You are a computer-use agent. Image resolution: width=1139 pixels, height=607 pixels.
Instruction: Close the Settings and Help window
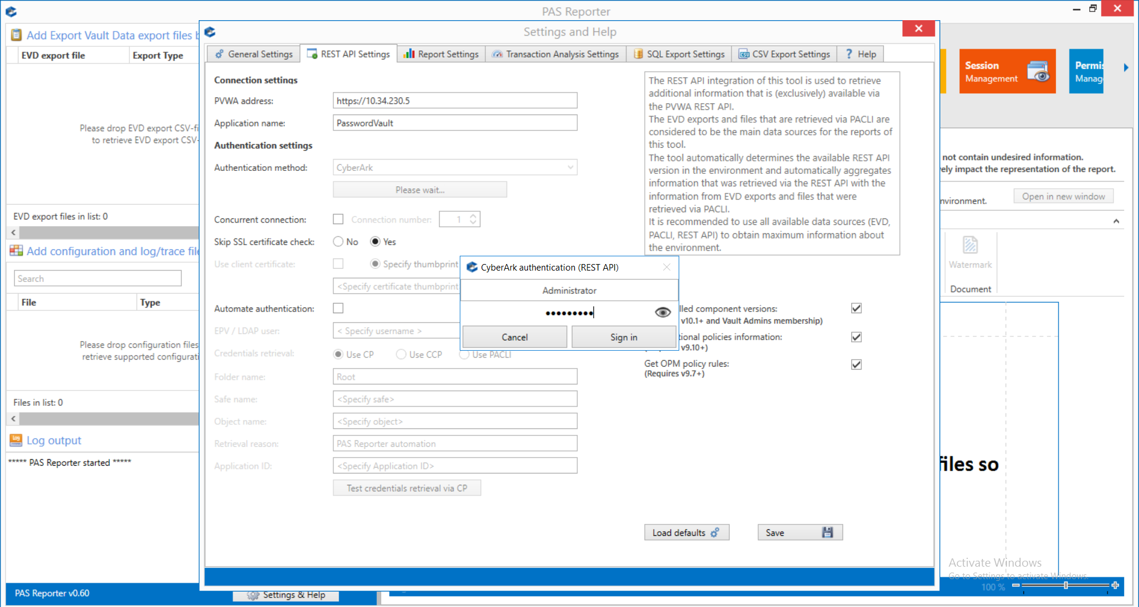point(918,28)
